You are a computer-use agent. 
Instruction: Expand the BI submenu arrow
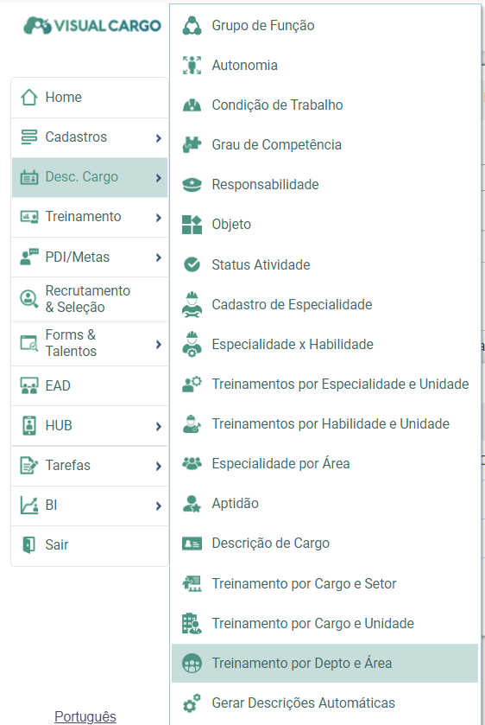pos(159,506)
